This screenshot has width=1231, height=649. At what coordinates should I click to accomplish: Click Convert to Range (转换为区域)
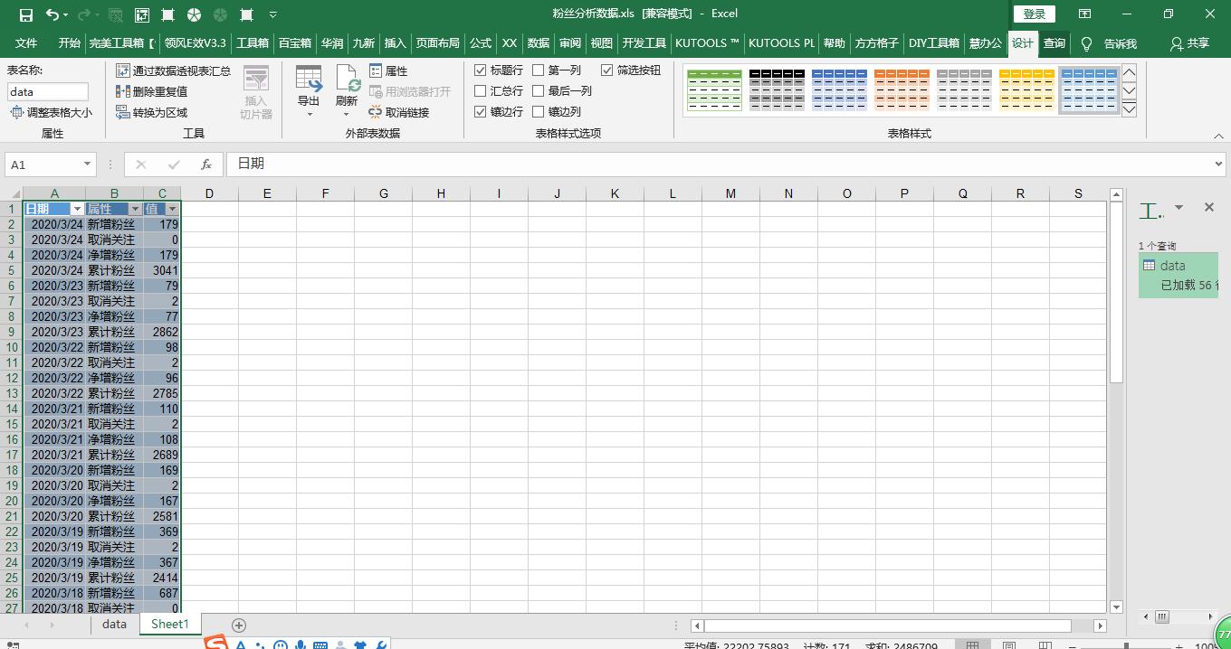coord(152,112)
